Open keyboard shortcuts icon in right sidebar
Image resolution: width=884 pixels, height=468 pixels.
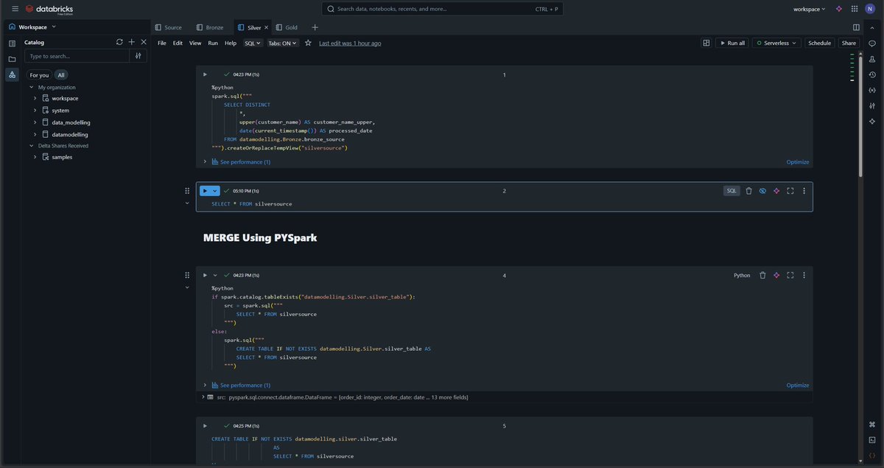point(872,425)
